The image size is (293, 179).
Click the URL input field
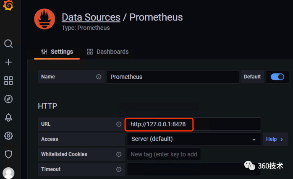193,124
